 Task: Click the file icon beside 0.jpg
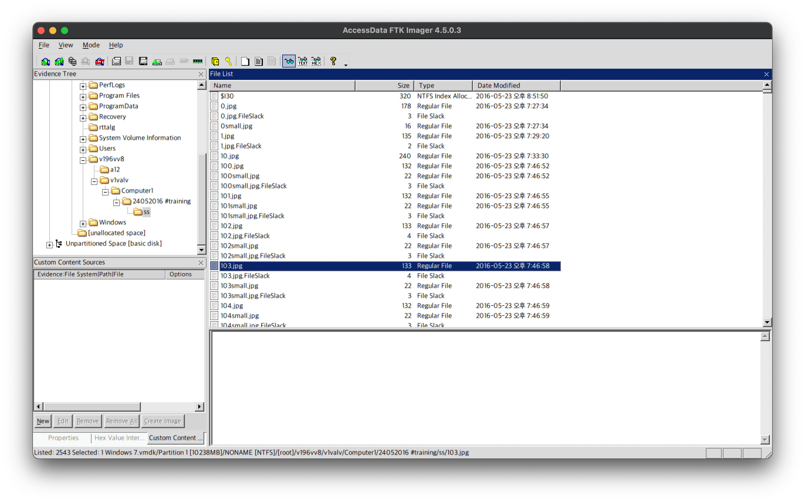[214, 106]
